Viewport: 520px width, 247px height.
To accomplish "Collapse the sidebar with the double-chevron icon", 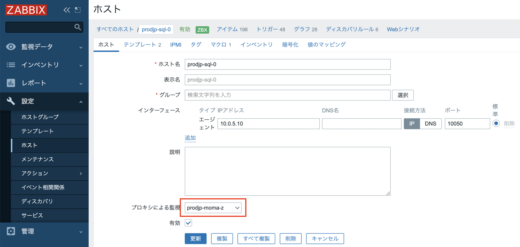I will [x=67, y=10].
